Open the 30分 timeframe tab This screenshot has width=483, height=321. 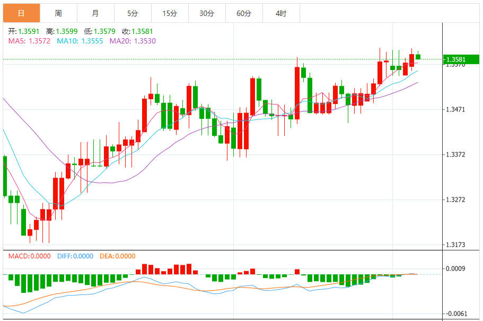click(x=207, y=13)
